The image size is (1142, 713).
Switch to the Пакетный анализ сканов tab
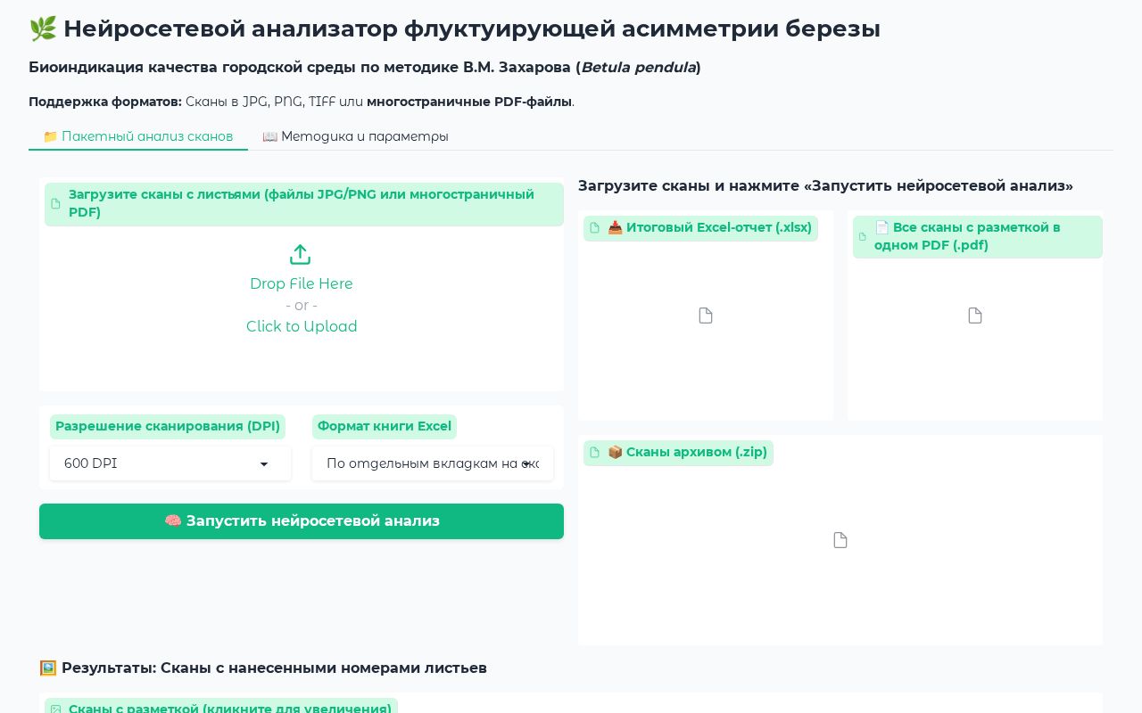(138, 136)
